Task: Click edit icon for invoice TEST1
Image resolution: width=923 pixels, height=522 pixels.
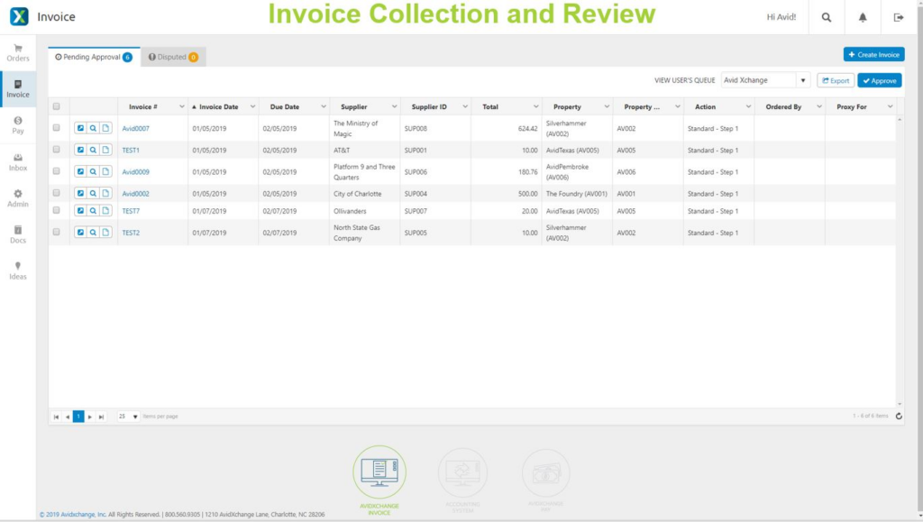Action: pyautogui.click(x=80, y=150)
